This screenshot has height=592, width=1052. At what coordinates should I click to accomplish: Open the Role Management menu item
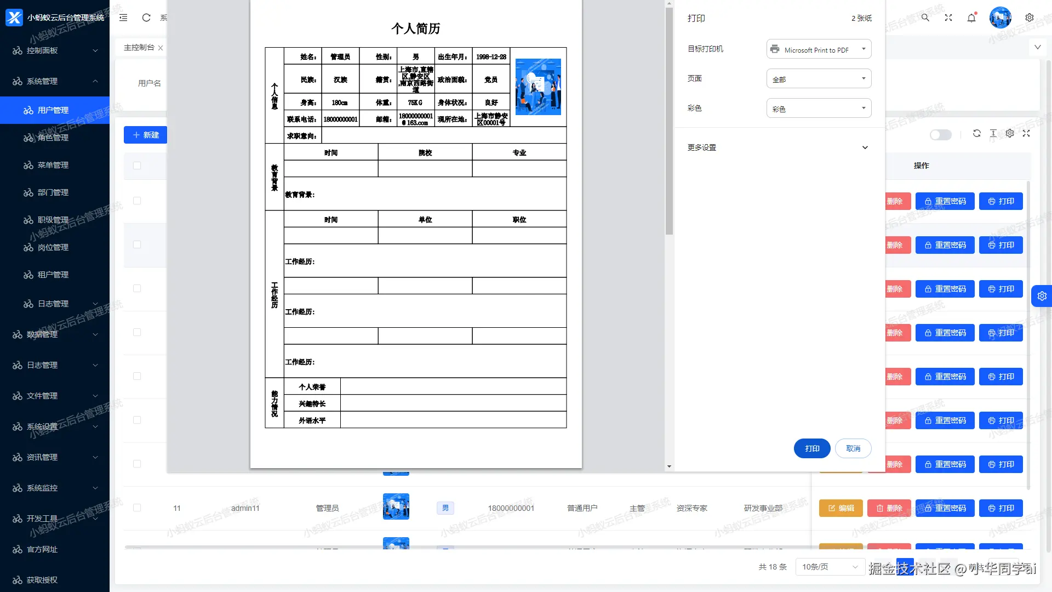coord(53,138)
